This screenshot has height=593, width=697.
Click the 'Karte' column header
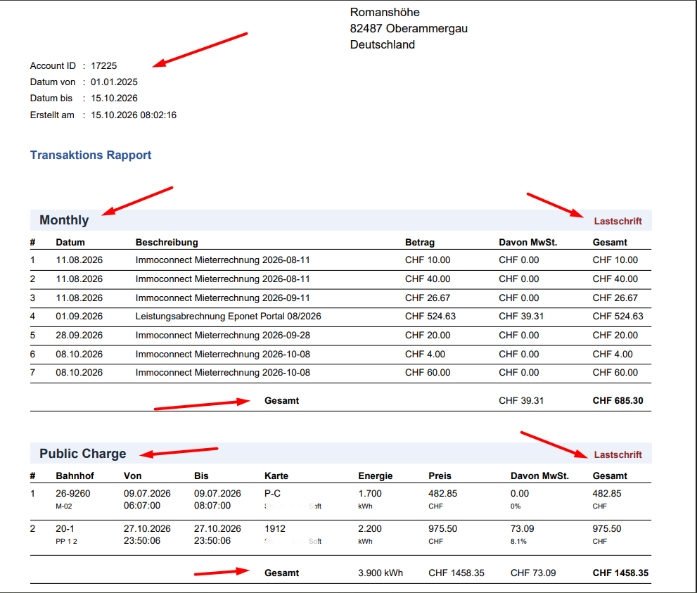pos(276,476)
